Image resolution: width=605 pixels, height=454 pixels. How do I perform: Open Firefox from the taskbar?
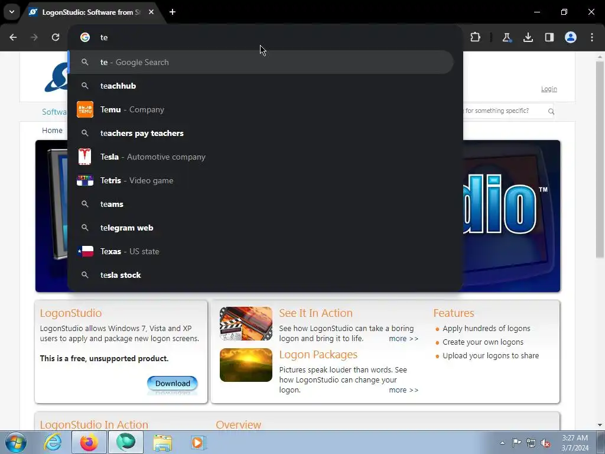point(89,442)
